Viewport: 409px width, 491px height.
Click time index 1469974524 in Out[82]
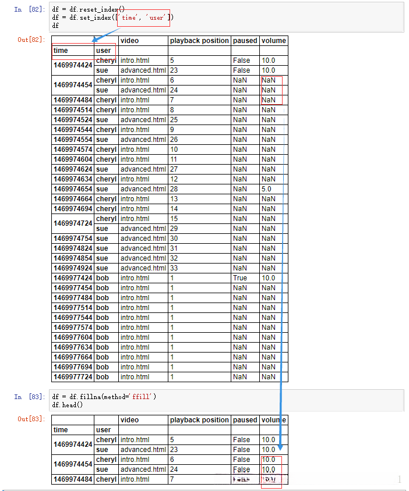coord(73,120)
